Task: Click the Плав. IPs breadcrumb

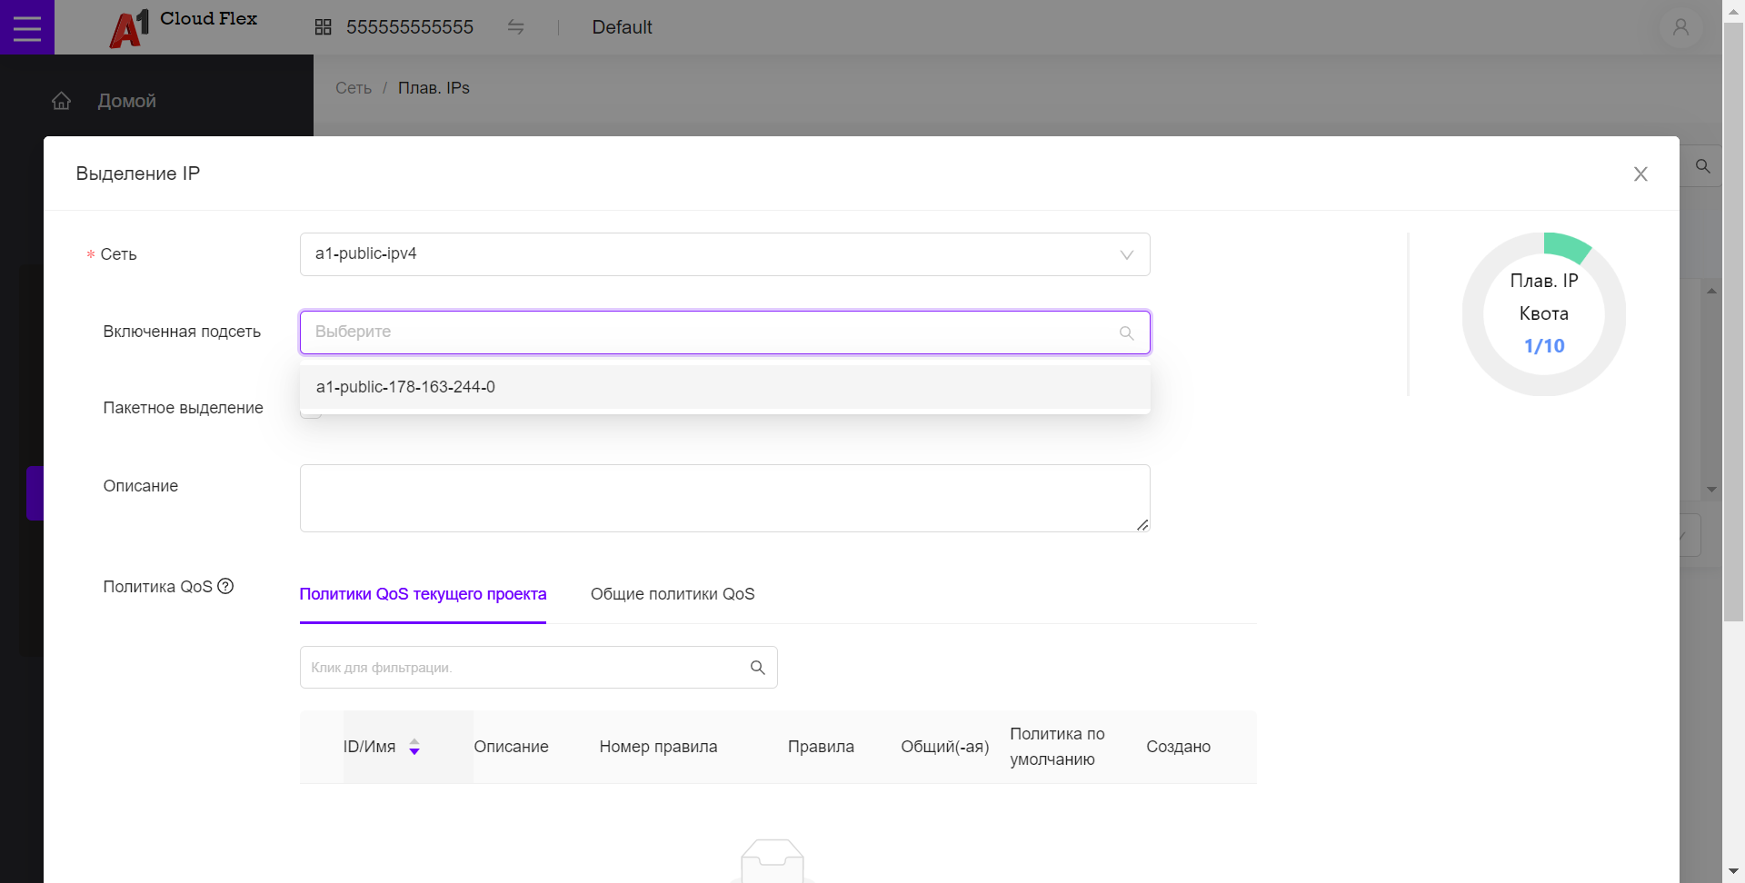Action: tap(434, 88)
